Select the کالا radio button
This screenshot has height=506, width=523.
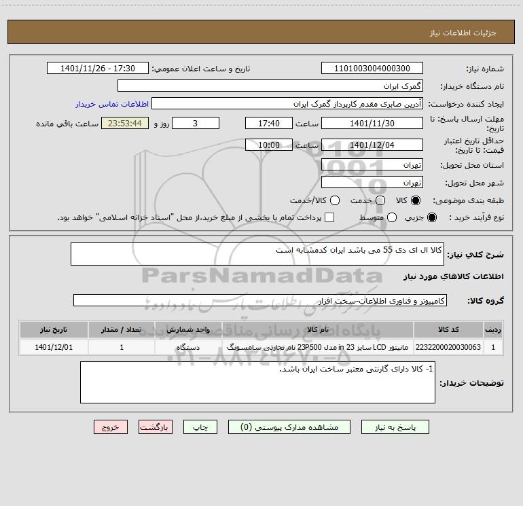[416, 200]
